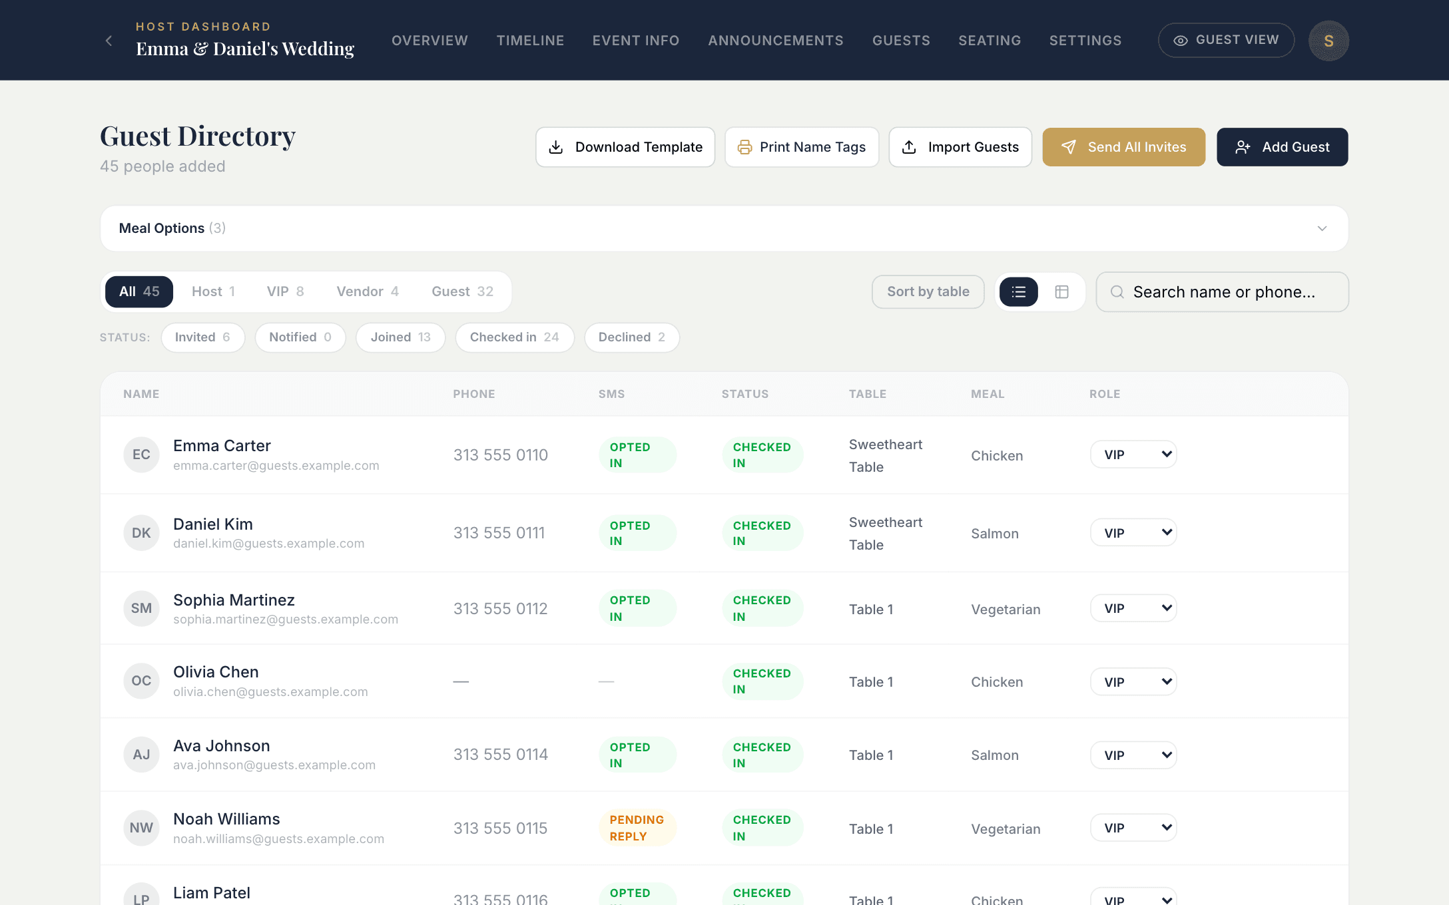Viewport: 1449px width, 905px height.
Task: Toggle Sort by table
Action: pos(928,292)
